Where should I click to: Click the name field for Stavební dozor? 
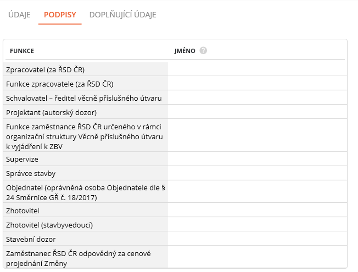257,239
